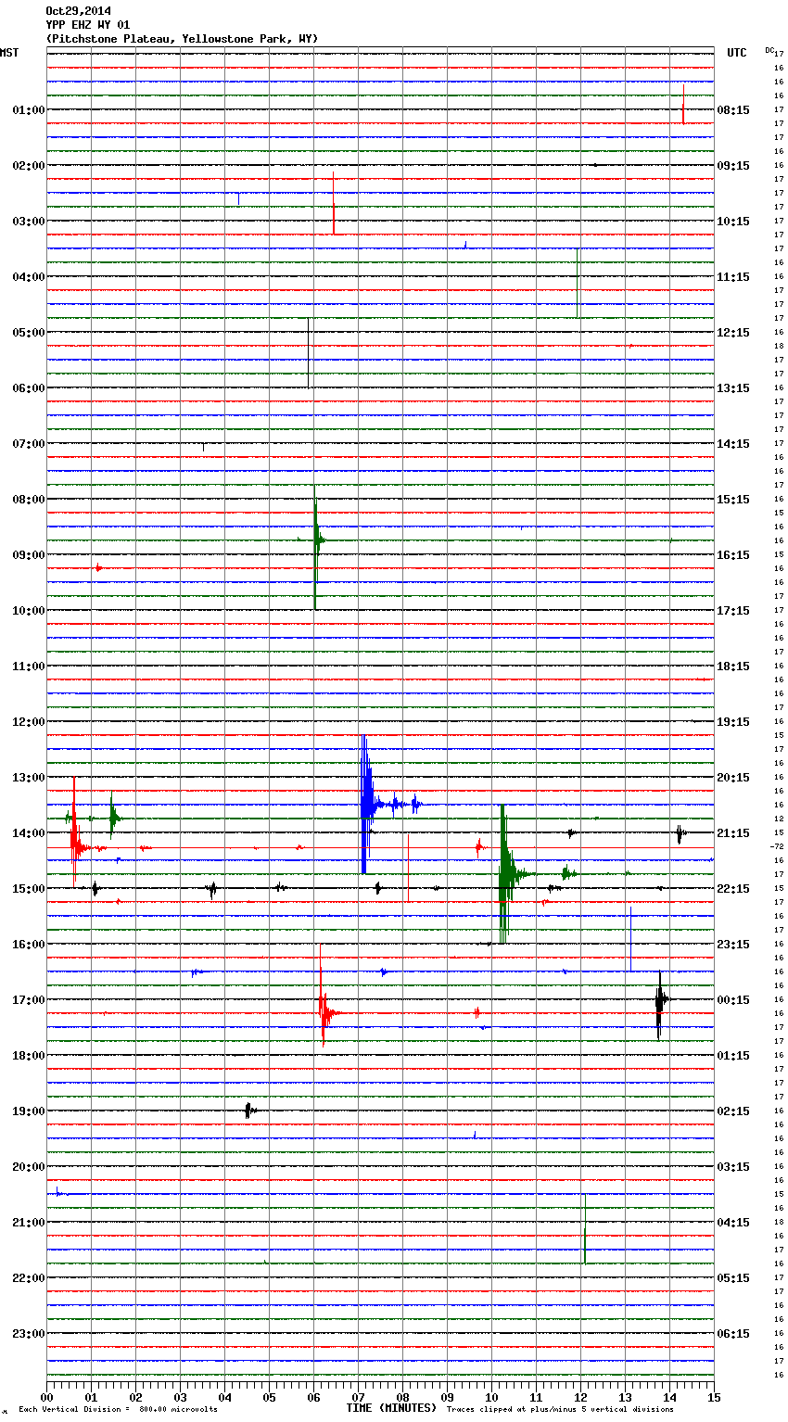Click the 'MST' column header
The image size is (788, 1422).
pyautogui.click(x=9, y=53)
